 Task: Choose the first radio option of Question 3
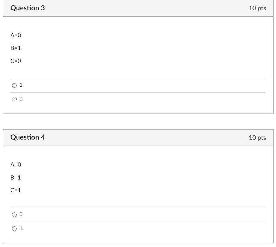[x=14, y=85]
